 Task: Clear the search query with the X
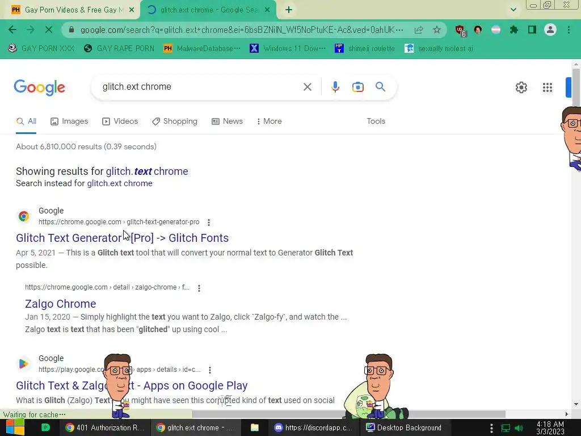(307, 87)
